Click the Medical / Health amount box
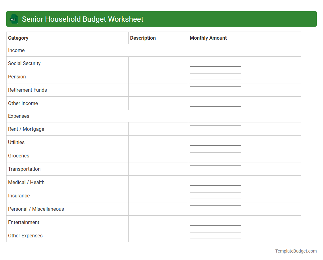This screenshot has width=323, height=260. pos(215,182)
